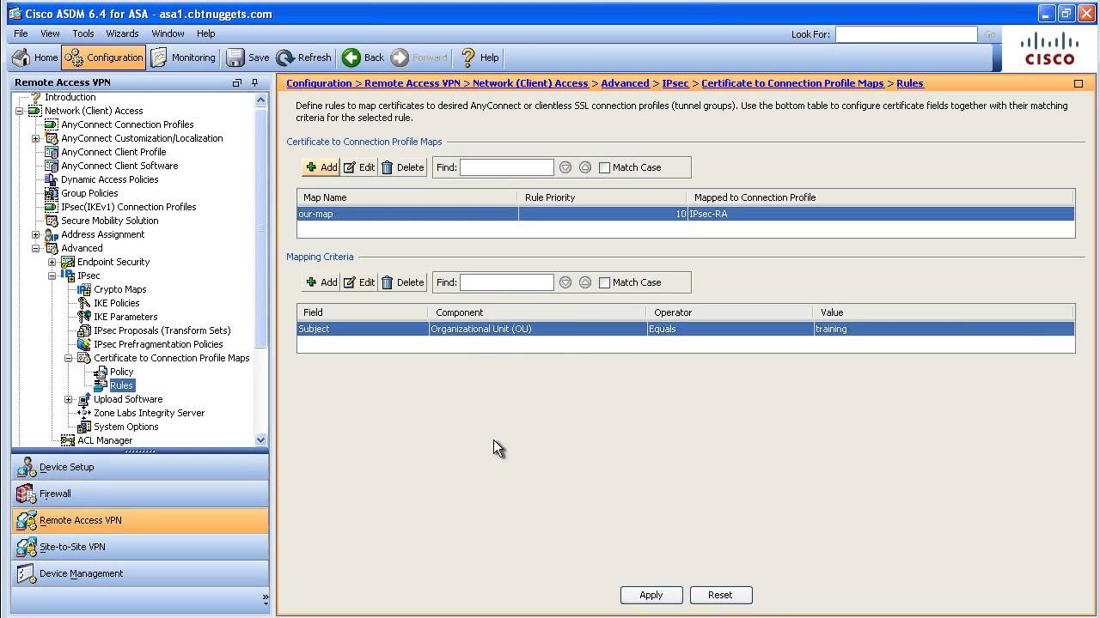Find next in the maps table
This screenshot has width=1100, height=618.
(x=565, y=167)
